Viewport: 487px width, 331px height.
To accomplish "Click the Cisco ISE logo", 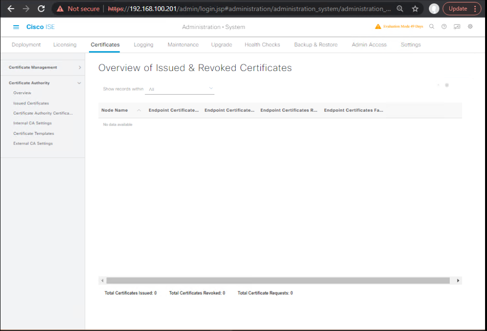I will coord(40,27).
